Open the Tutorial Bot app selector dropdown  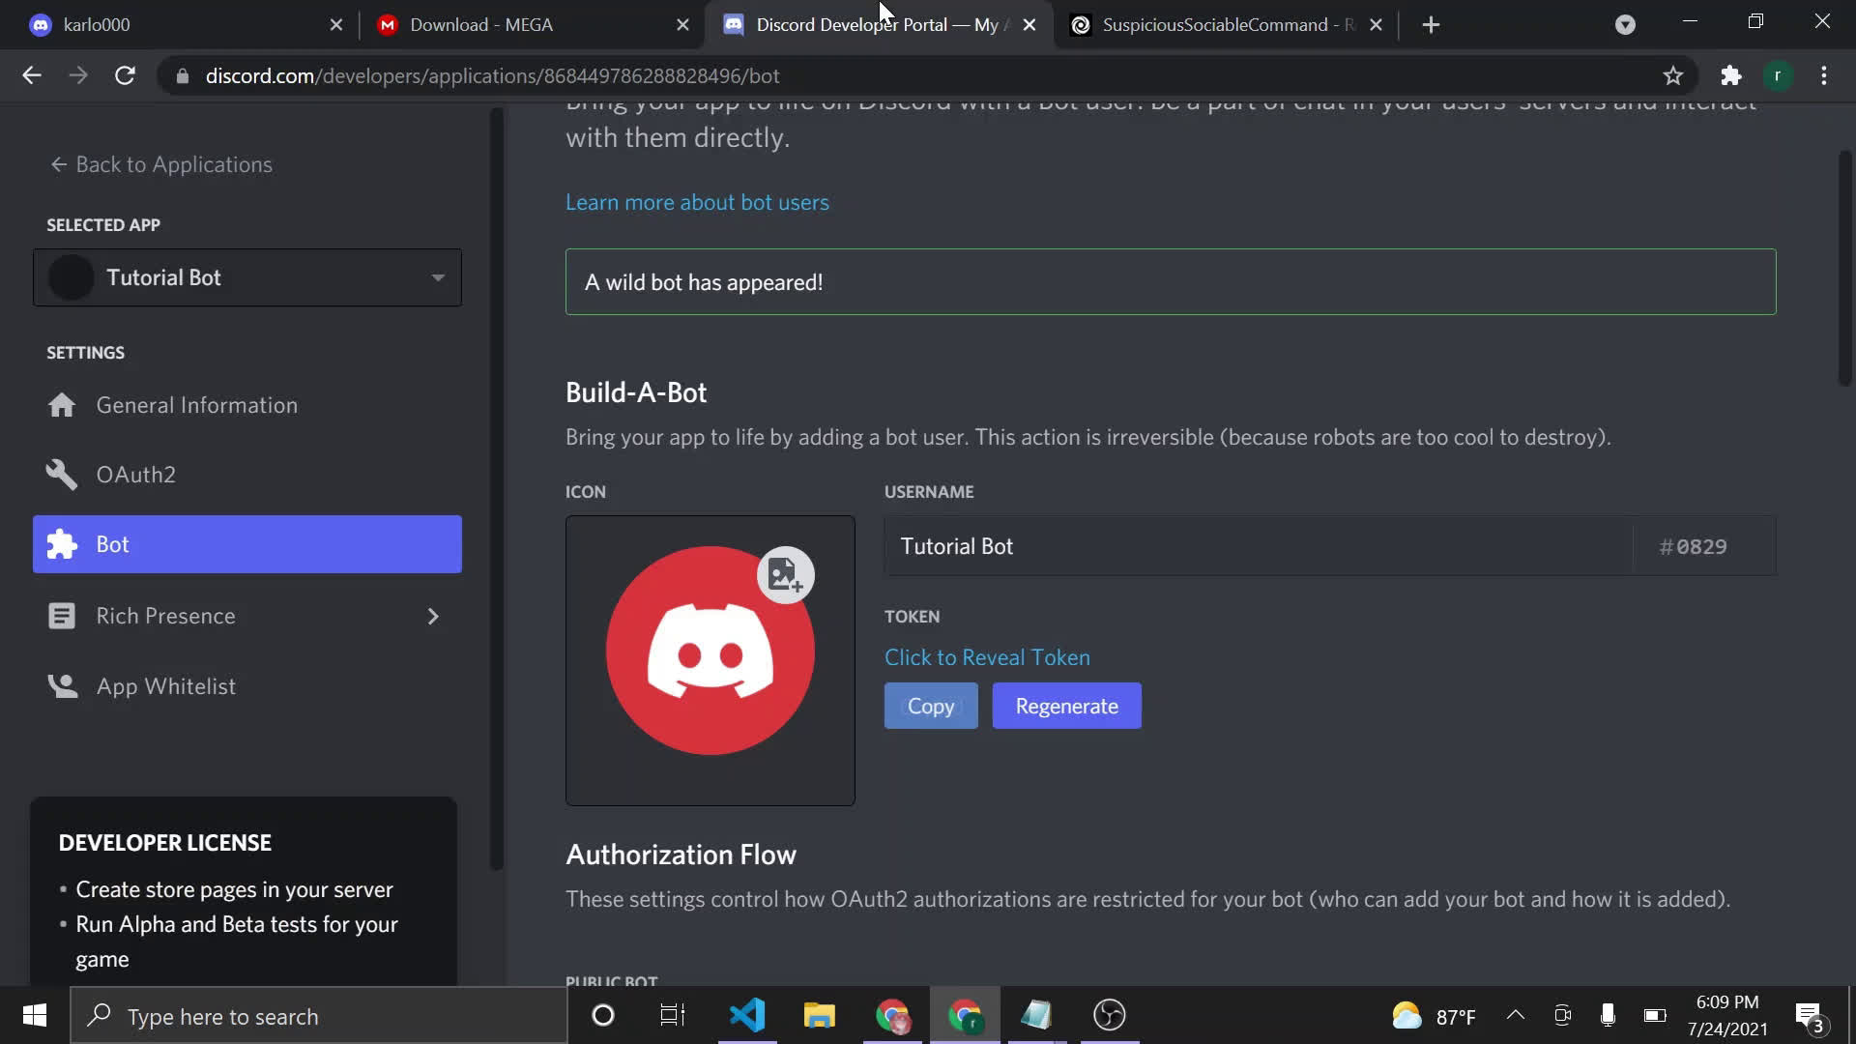coord(247,277)
